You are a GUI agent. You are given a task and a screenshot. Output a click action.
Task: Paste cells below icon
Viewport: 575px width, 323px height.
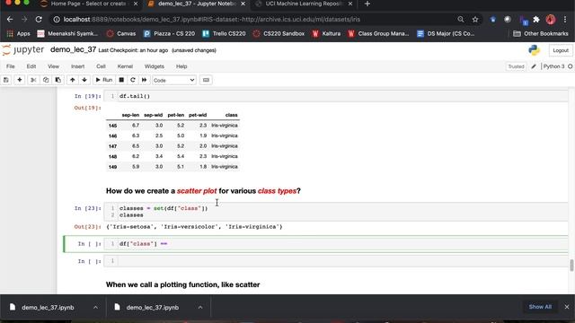[57, 80]
